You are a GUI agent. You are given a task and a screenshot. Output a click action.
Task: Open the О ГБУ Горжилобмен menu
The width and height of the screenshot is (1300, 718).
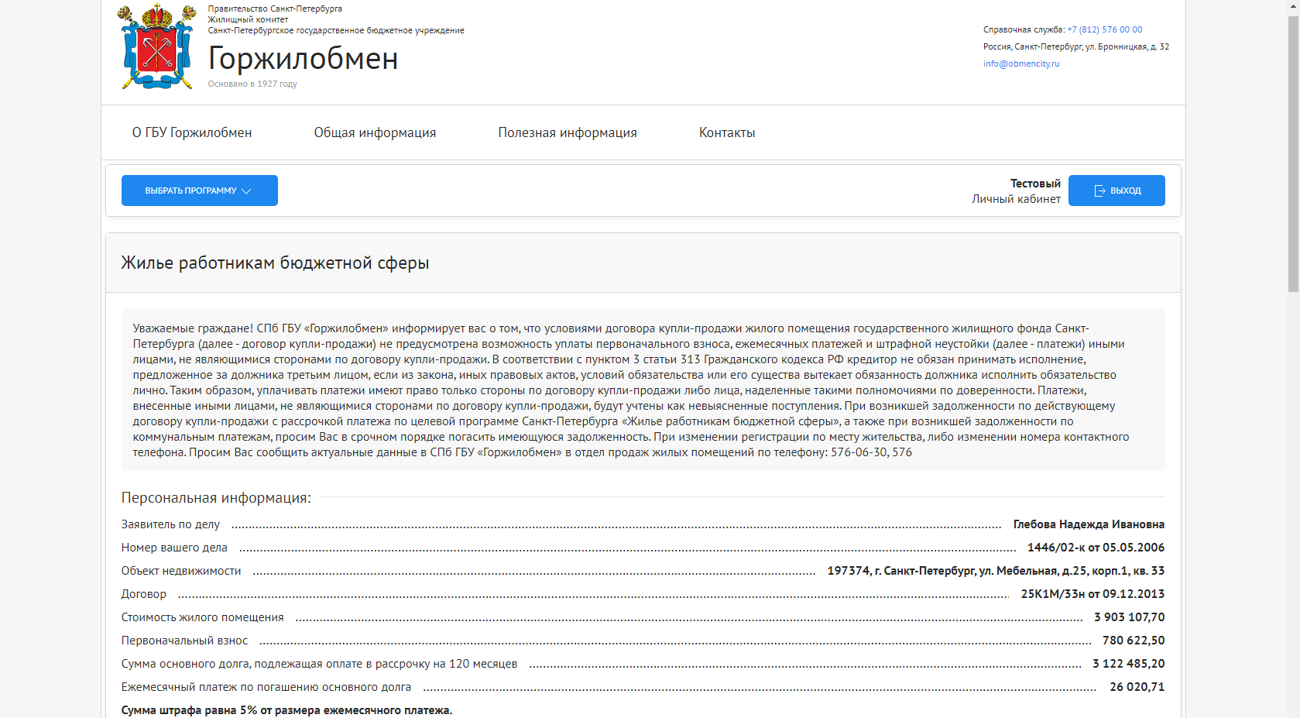pos(191,132)
